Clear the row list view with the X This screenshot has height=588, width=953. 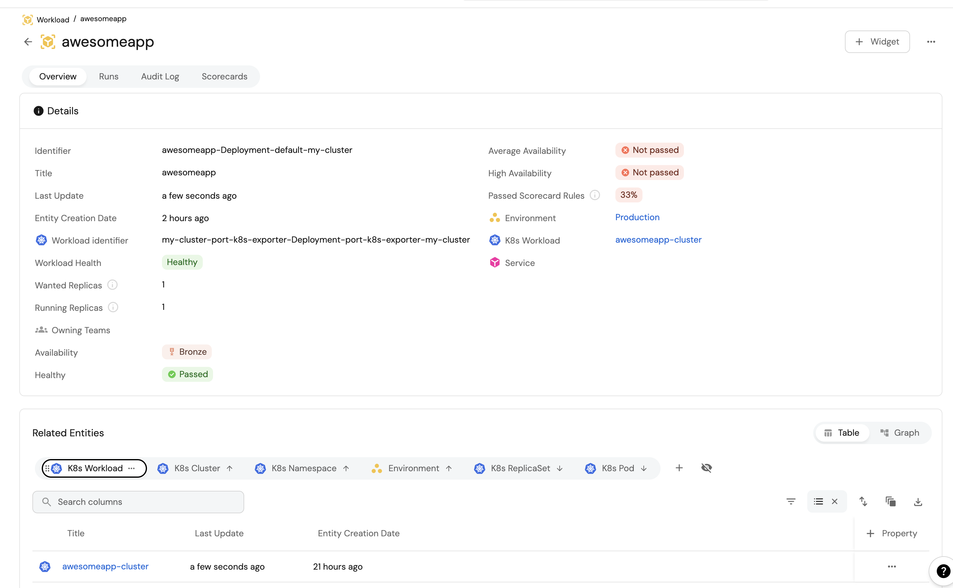point(834,501)
